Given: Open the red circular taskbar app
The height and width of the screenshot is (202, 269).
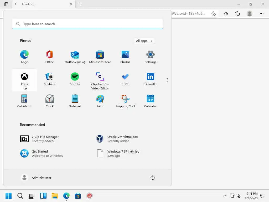Looking at the screenshot, I should coord(90,196).
